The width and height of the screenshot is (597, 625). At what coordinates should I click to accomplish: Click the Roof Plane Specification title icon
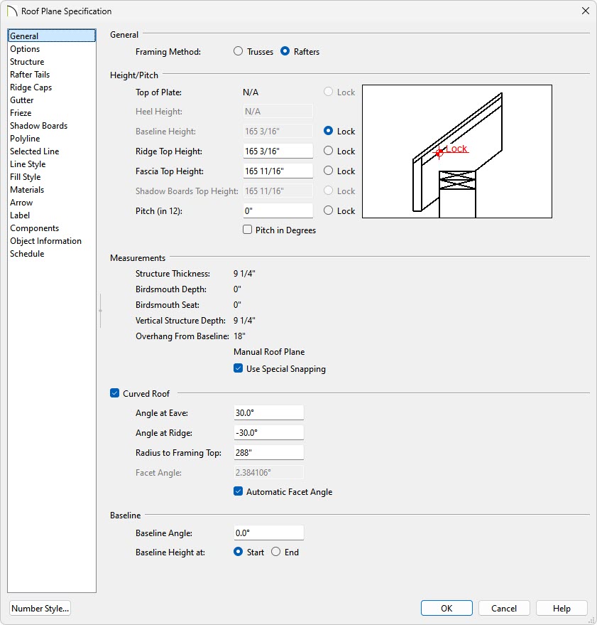[12, 11]
